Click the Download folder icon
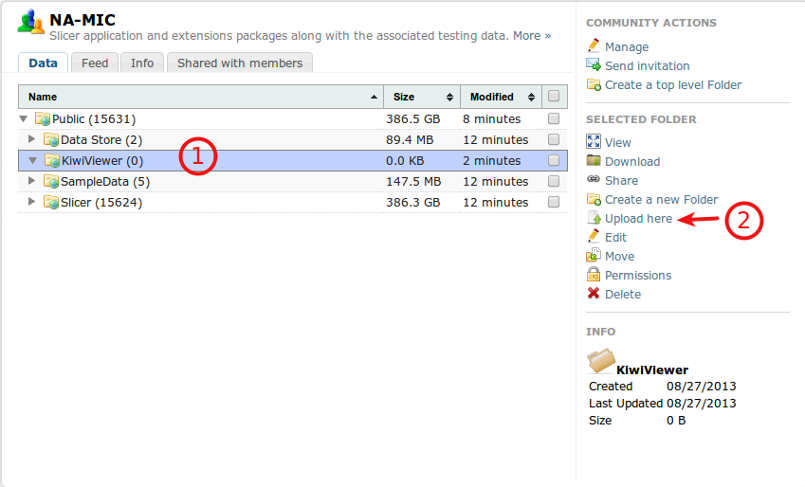 (594, 161)
